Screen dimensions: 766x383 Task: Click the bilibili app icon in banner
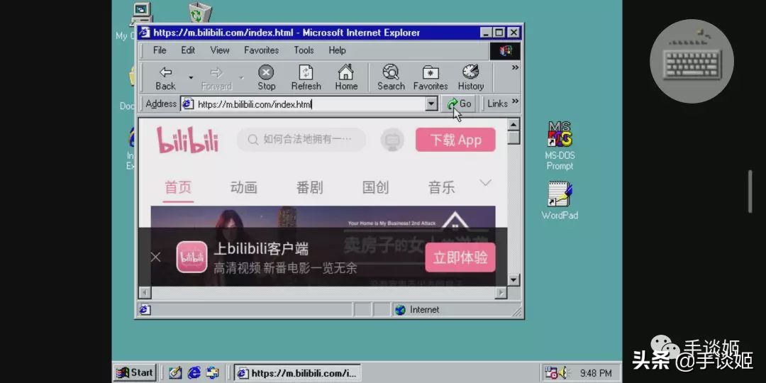pyautogui.click(x=191, y=257)
